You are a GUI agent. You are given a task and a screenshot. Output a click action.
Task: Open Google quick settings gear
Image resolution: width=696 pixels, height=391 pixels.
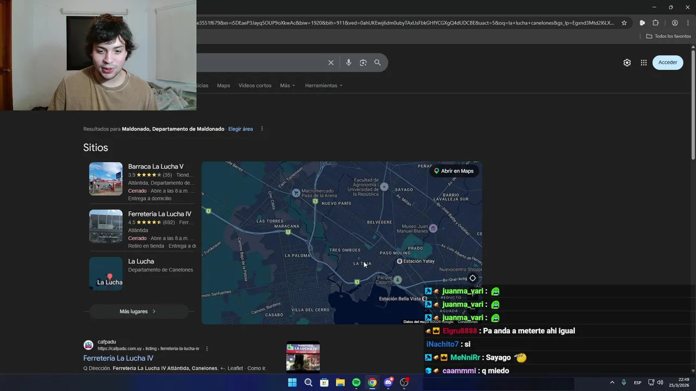(x=627, y=62)
